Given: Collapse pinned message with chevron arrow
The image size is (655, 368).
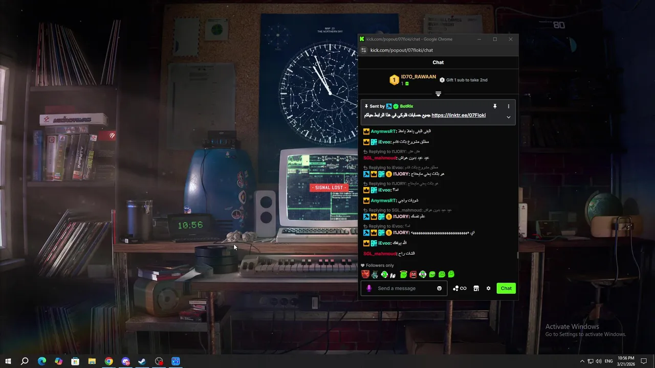Looking at the screenshot, I should [508, 117].
